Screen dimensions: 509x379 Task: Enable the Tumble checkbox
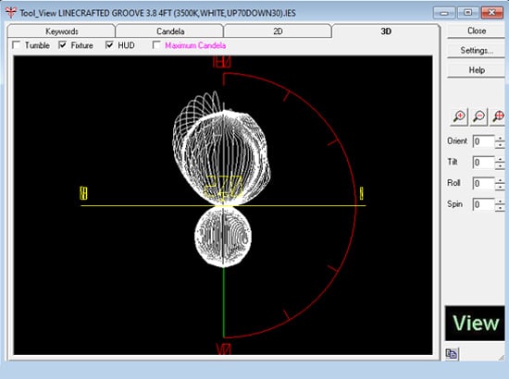point(16,45)
